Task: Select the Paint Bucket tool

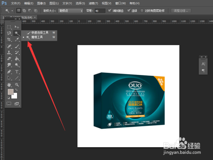Action: [x=17, y=59]
